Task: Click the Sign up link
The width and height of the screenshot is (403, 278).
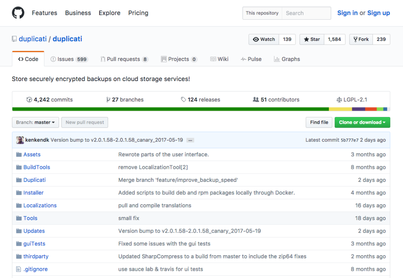Action: tap(379, 13)
